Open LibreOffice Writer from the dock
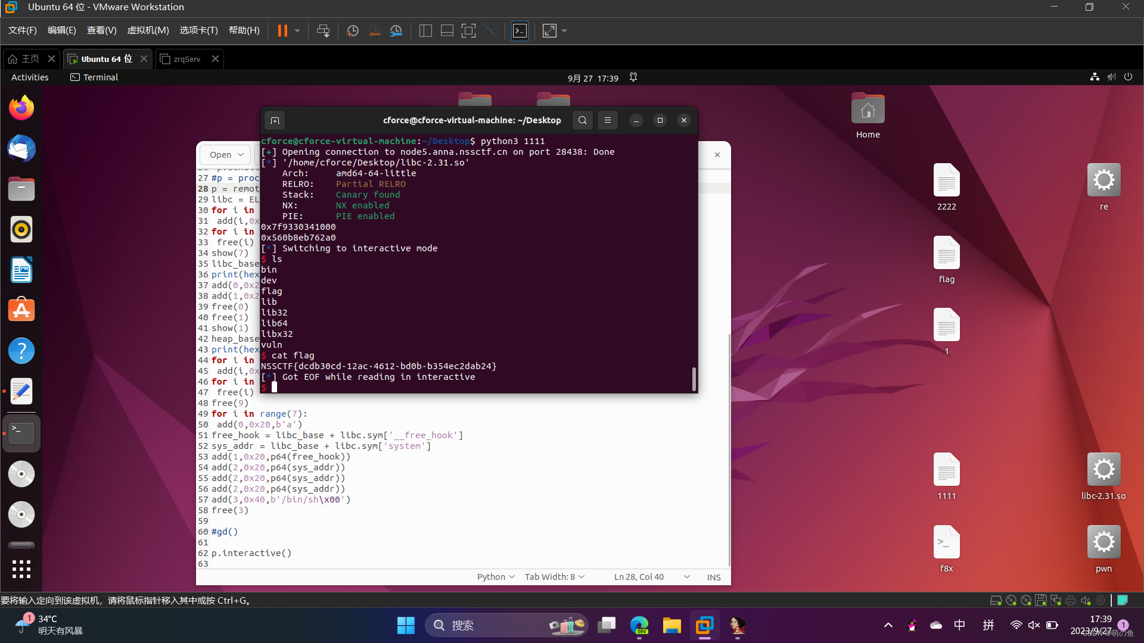The image size is (1144, 643). click(x=21, y=270)
